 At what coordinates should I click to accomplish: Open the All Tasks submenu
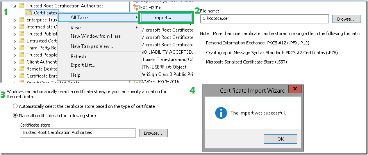98,17
